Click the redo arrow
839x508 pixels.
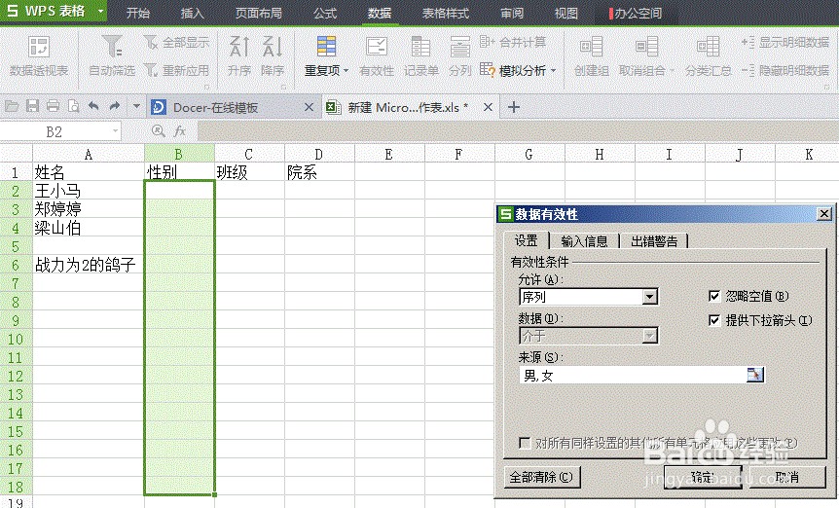[x=115, y=106]
